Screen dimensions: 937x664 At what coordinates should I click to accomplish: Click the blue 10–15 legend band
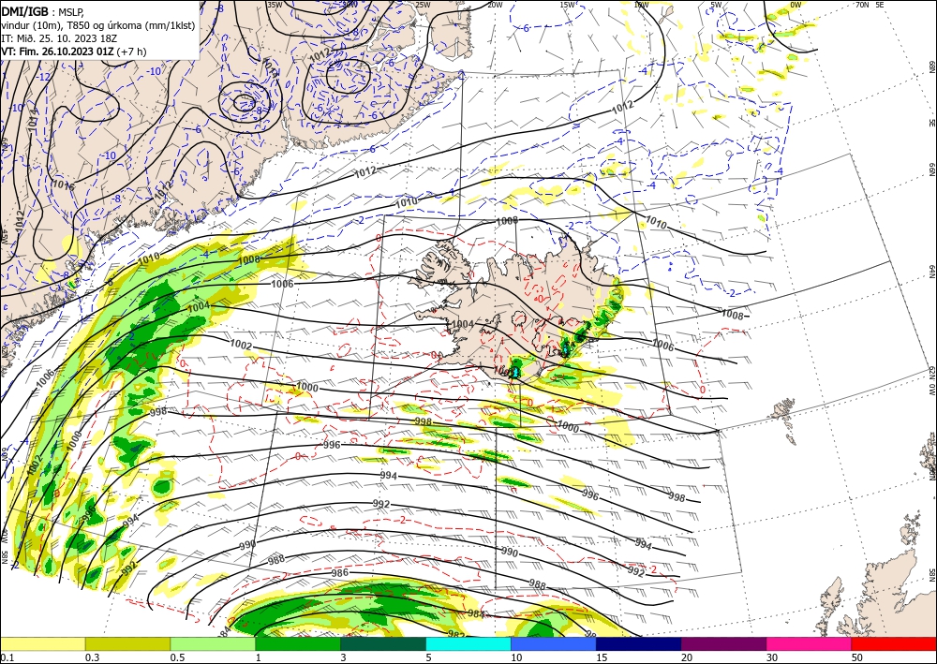(x=554, y=643)
